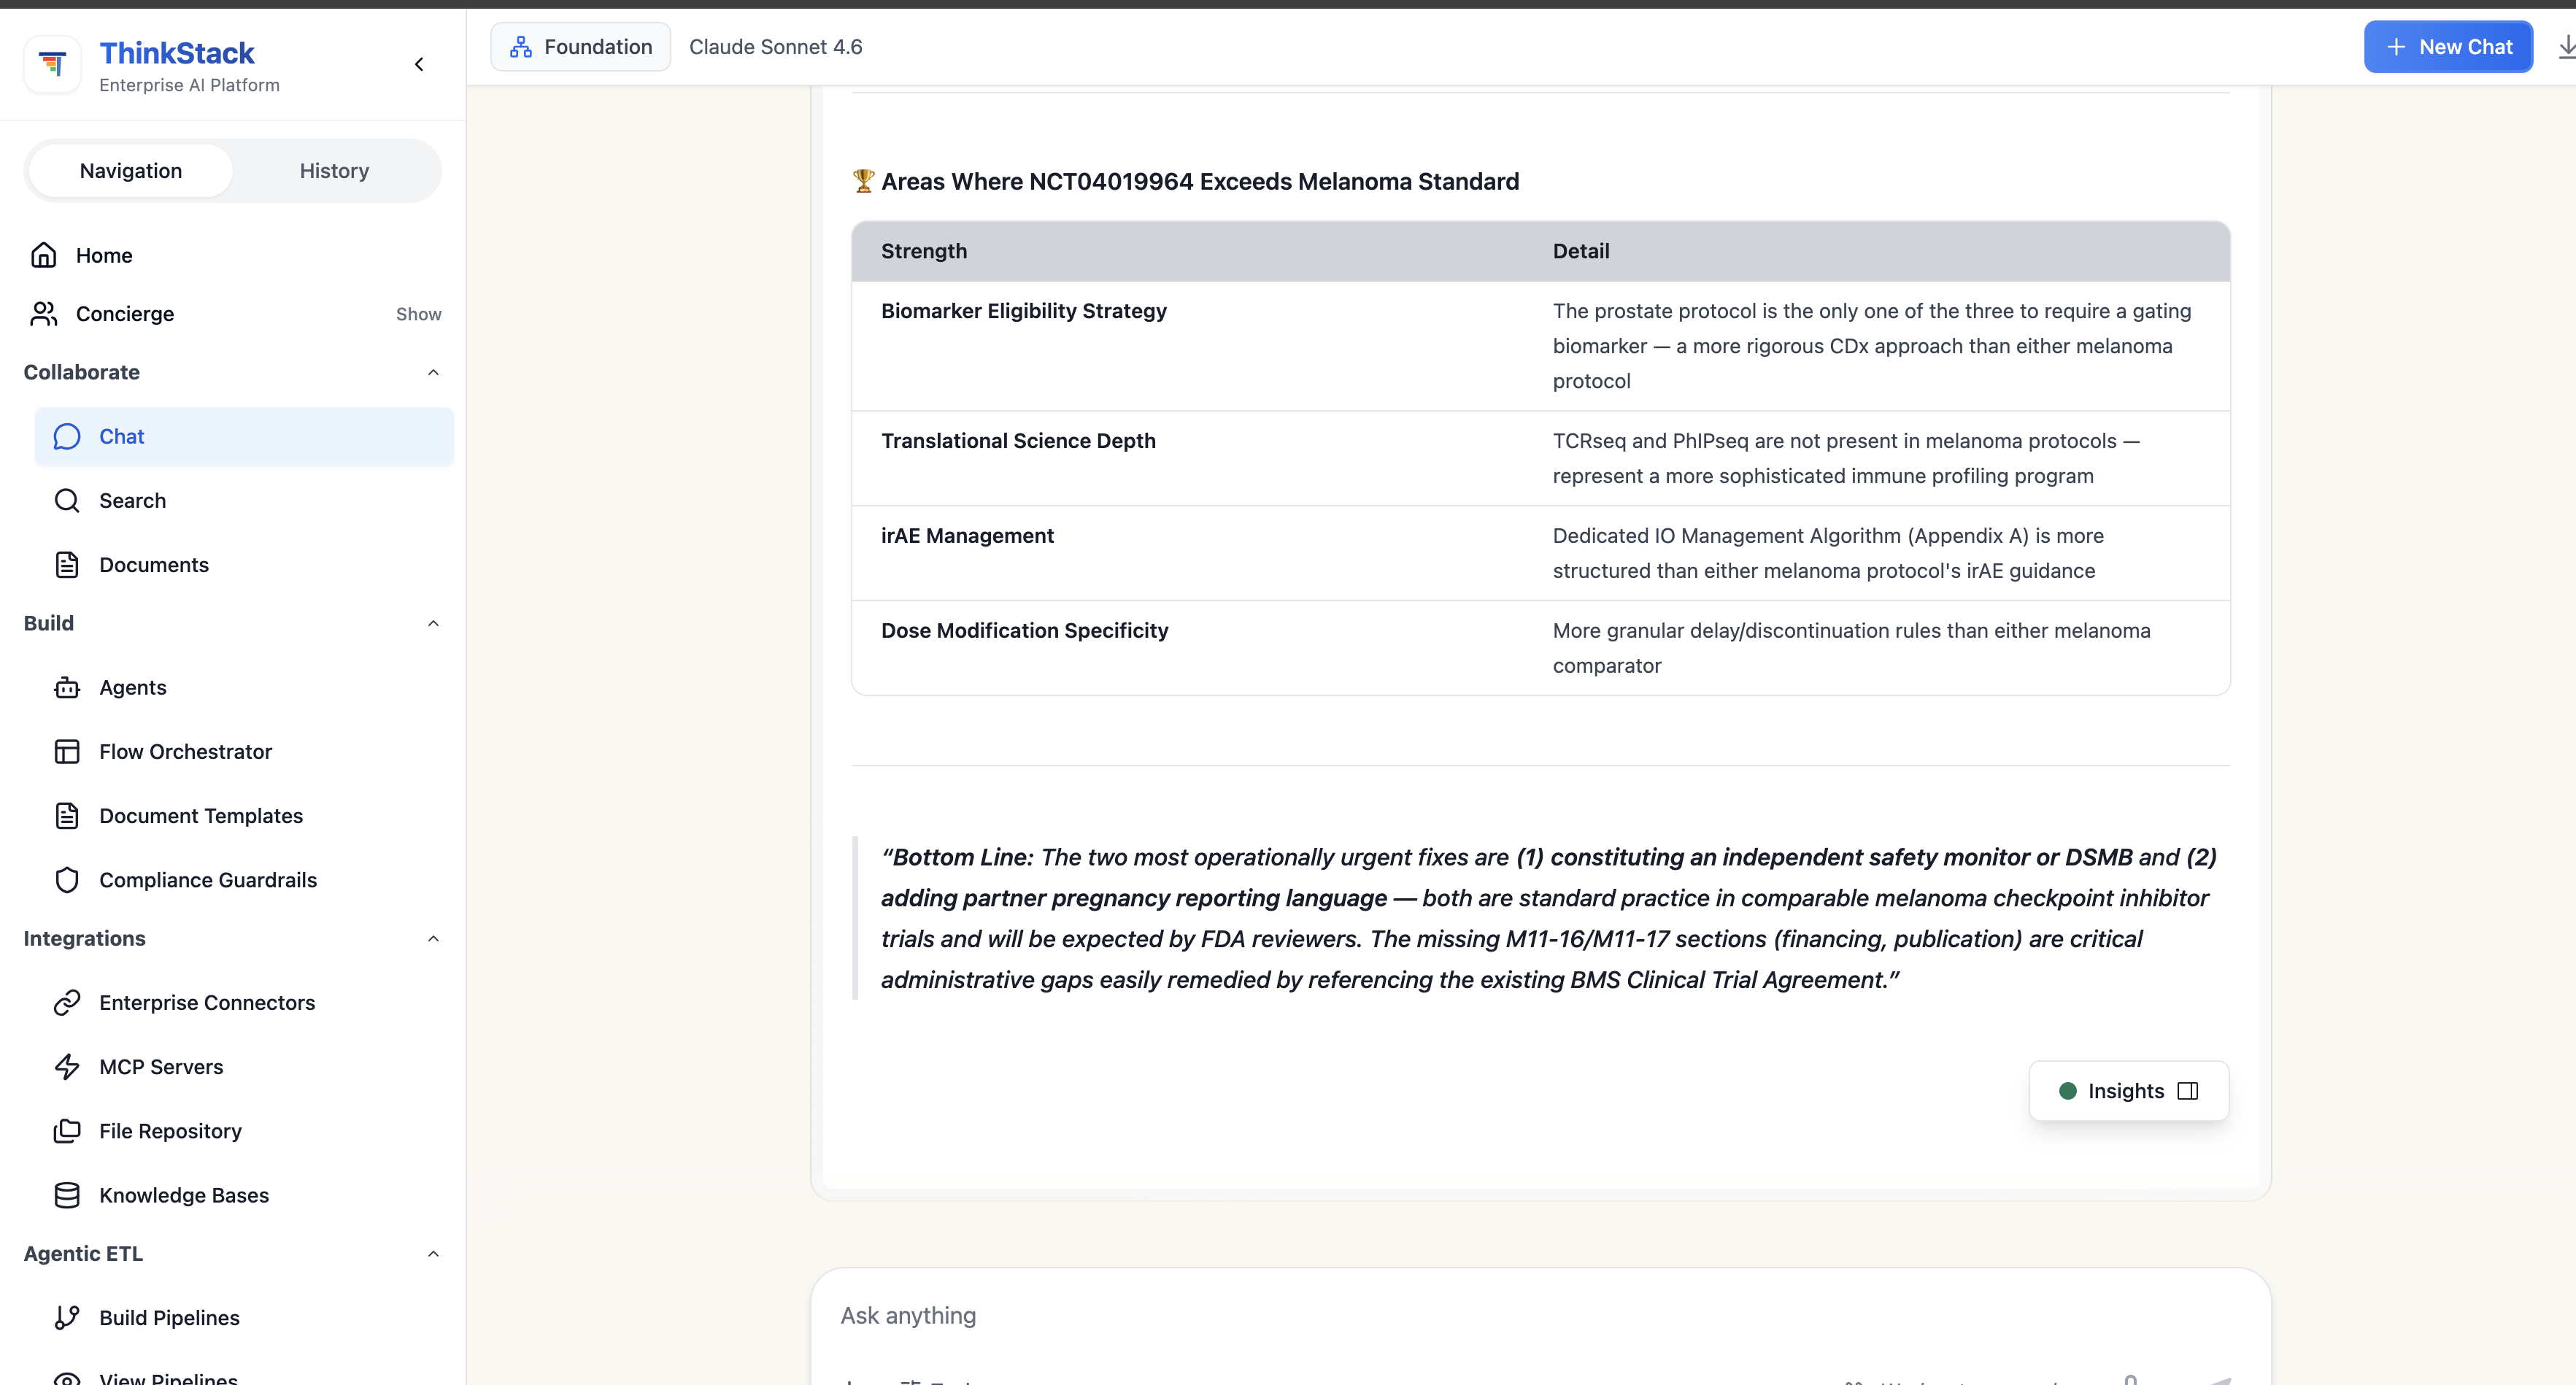Click the Bottom Line quote text

coord(1548,918)
